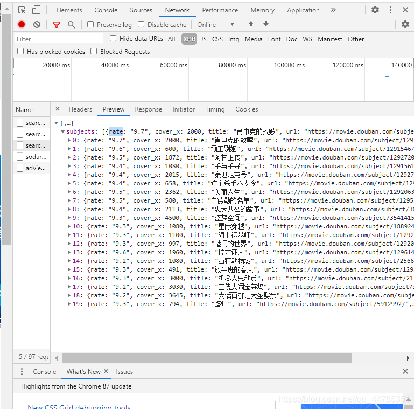Enable Preserve log checkbox
The image size is (414, 409).
click(x=90, y=25)
